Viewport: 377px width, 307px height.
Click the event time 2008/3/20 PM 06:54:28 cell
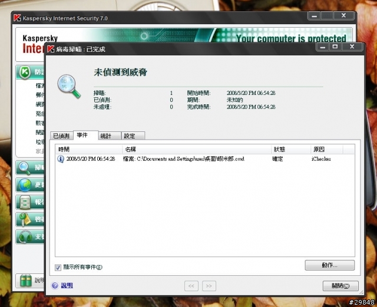(x=91, y=159)
